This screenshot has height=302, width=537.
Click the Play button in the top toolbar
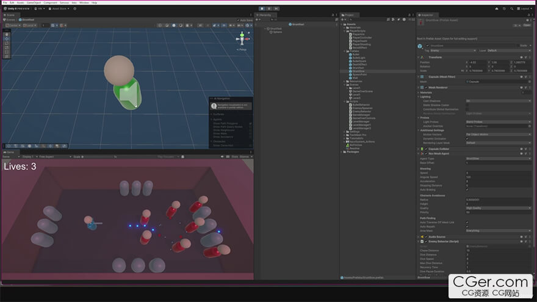coord(262,9)
